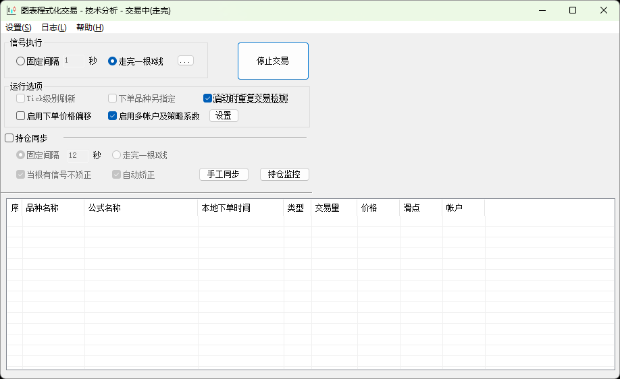Click the app icon in title bar
The height and width of the screenshot is (379, 620).
(11, 10)
